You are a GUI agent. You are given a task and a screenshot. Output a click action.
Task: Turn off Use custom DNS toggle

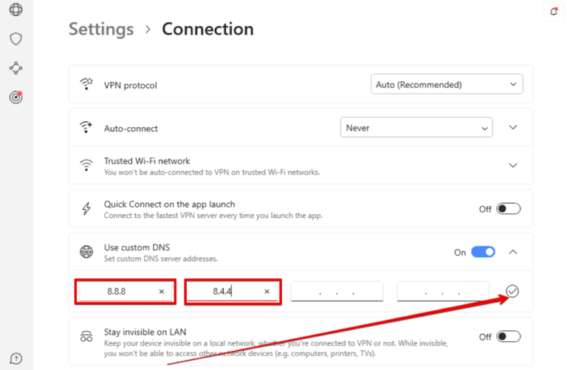click(483, 252)
